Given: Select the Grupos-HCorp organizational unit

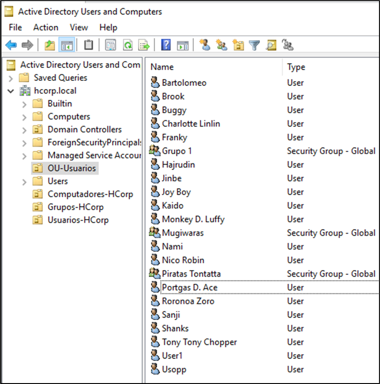Looking at the screenshot, I should [x=75, y=207].
